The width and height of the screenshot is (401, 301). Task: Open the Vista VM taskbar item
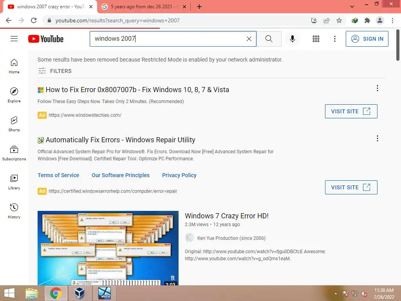coord(105,293)
